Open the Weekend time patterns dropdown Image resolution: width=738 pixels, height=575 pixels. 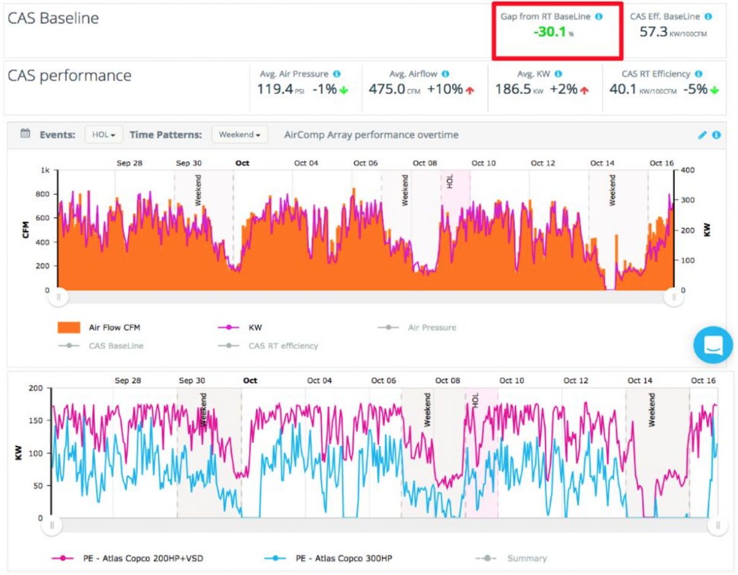[240, 134]
